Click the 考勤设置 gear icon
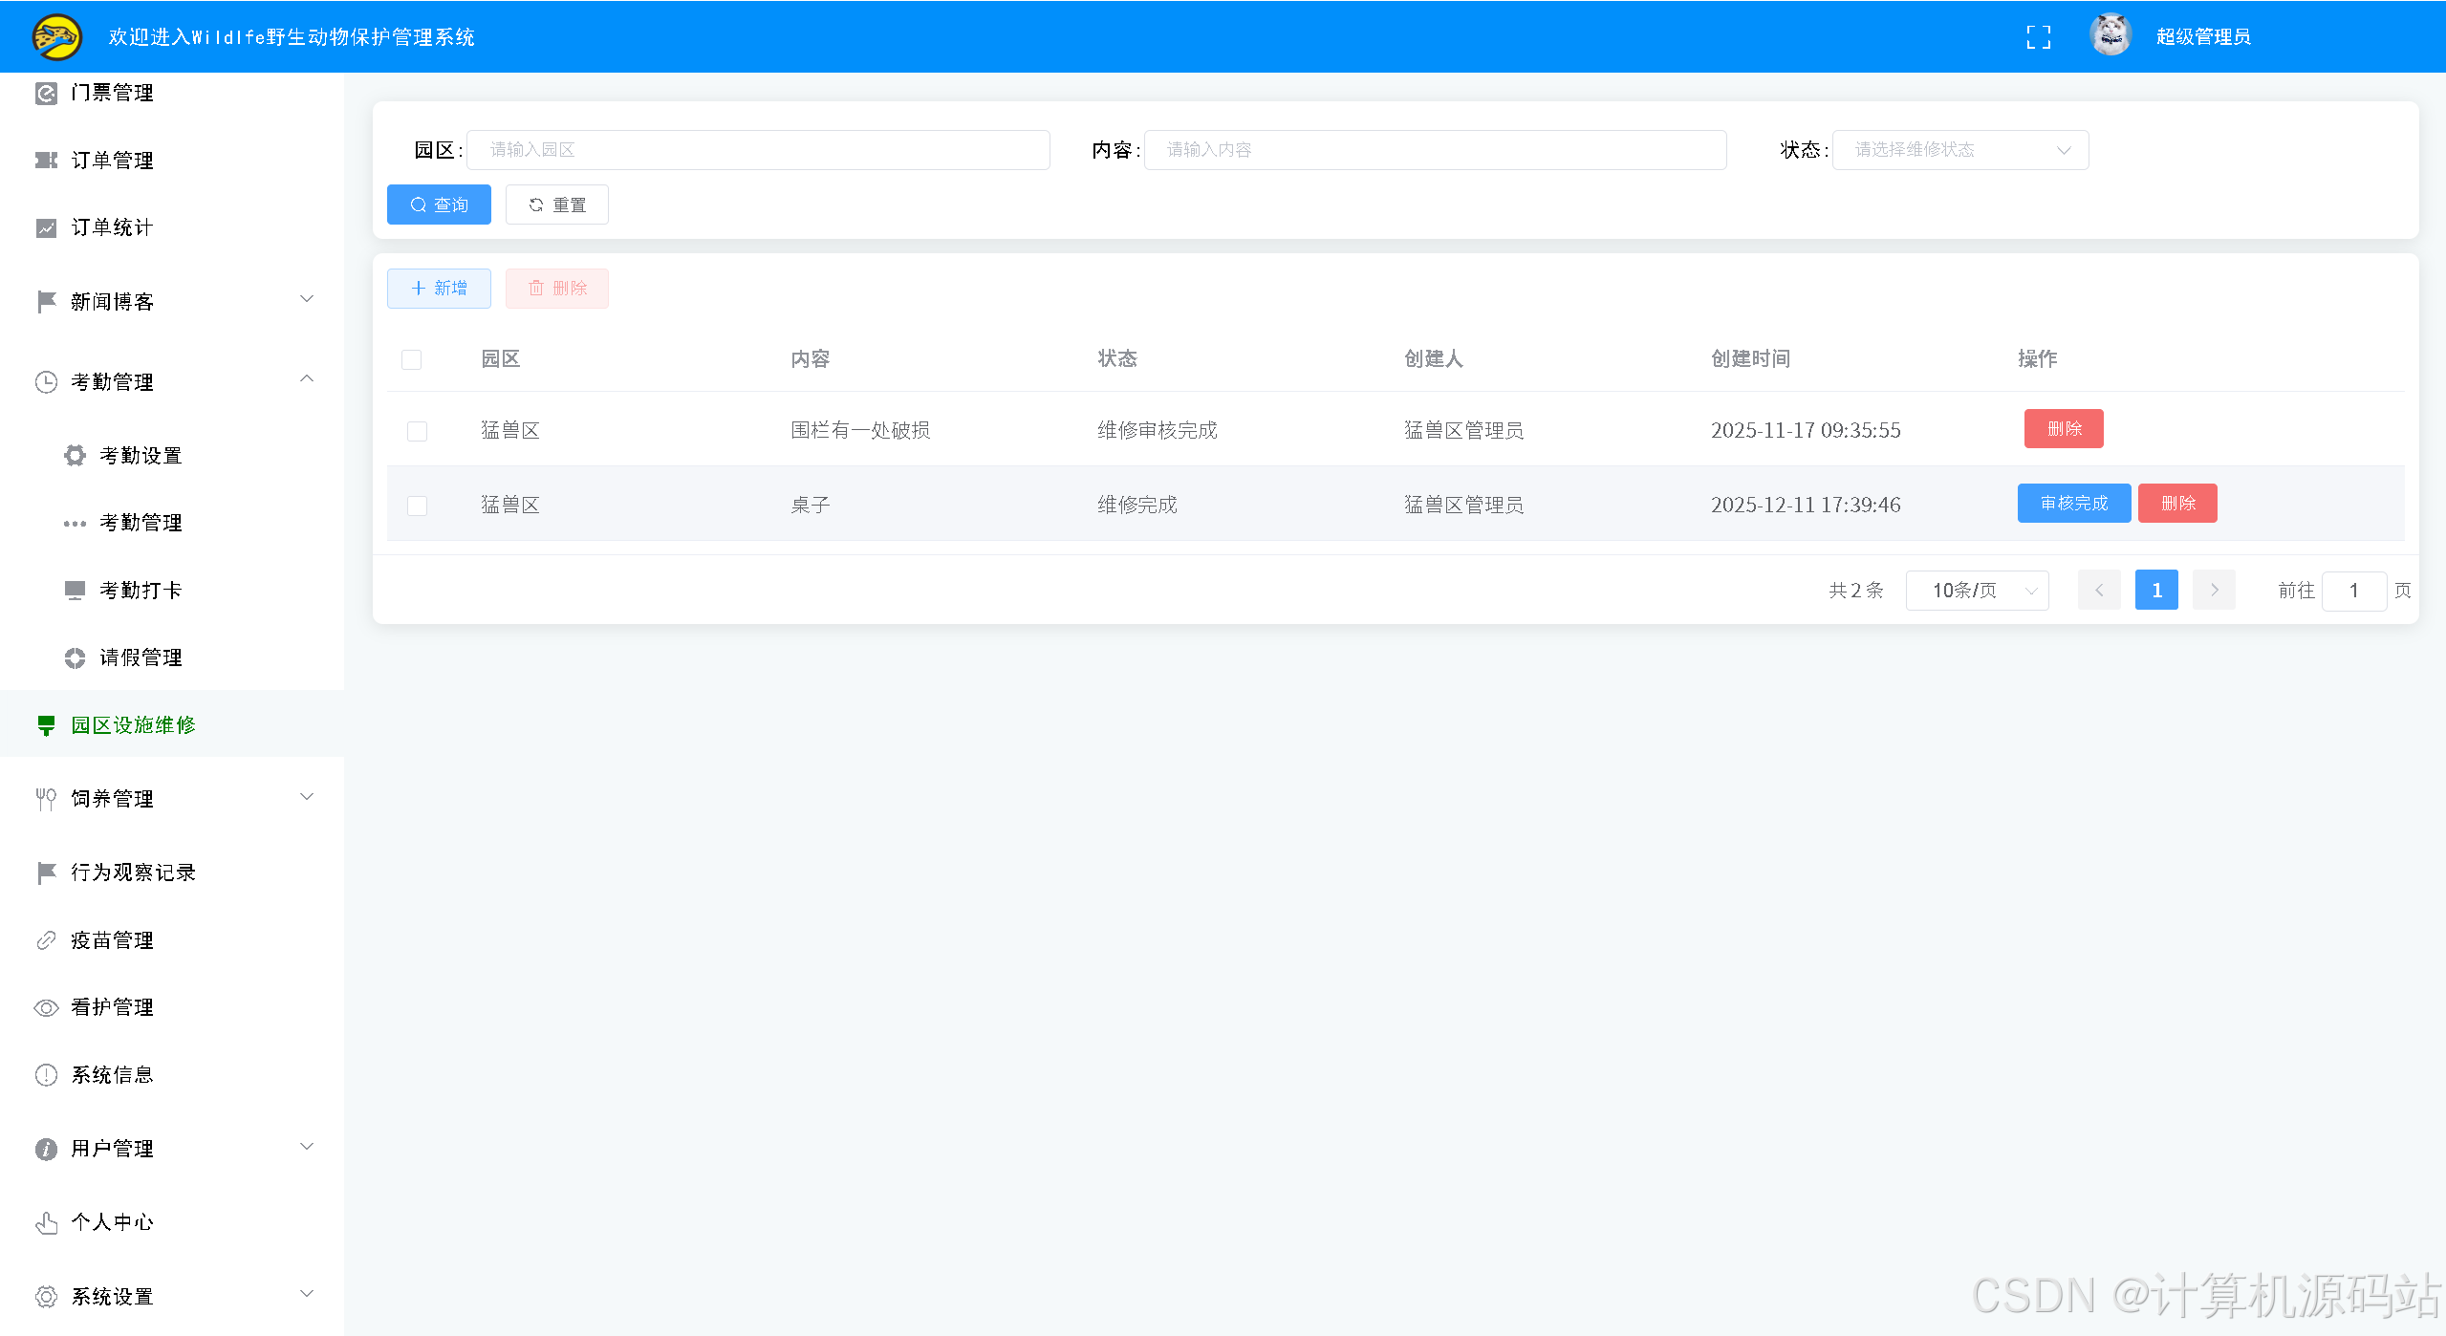The height and width of the screenshot is (1336, 2446). [x=75, y=456]
